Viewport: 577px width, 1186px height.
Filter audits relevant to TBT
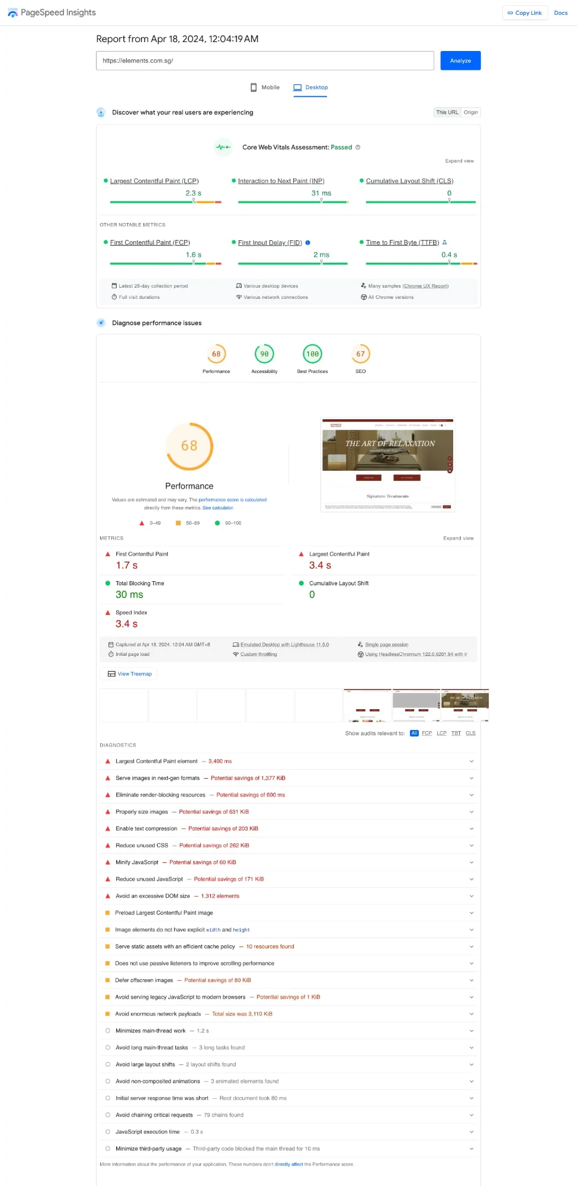(456, 734)
